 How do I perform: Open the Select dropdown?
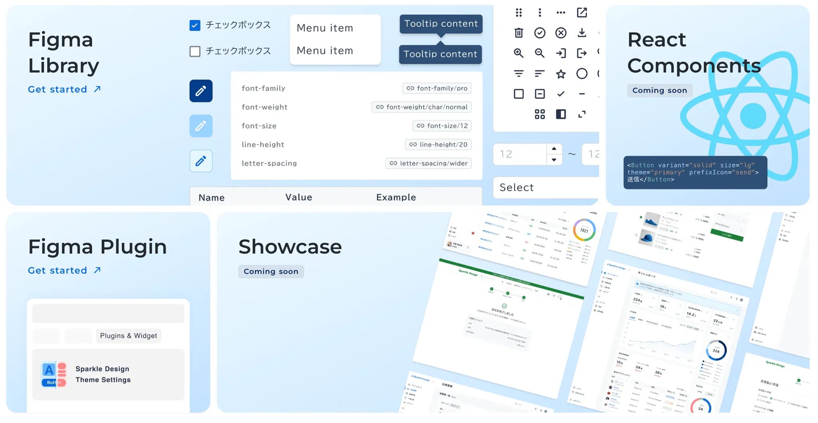click(x=546, y=187)
